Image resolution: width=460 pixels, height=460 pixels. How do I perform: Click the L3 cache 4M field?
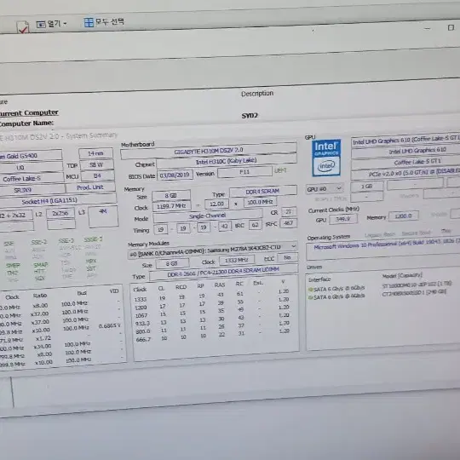tap(103, 216)
